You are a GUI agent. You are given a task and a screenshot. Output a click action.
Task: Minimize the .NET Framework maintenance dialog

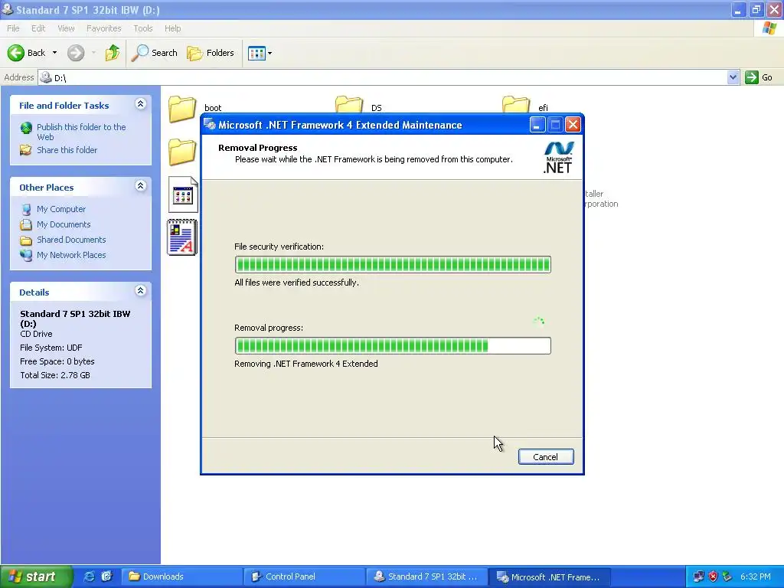[x=537, y=125]
